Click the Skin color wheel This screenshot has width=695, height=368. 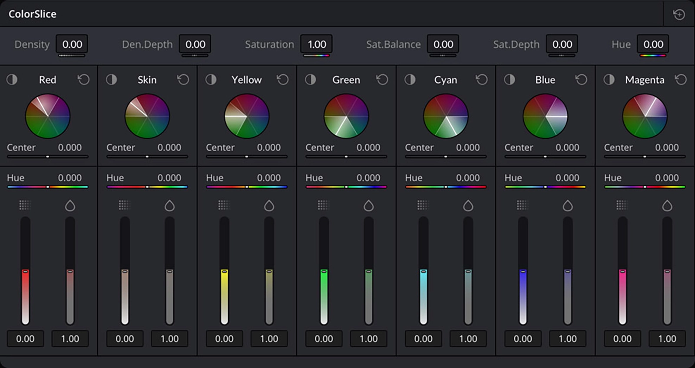[x=147, y=116]
